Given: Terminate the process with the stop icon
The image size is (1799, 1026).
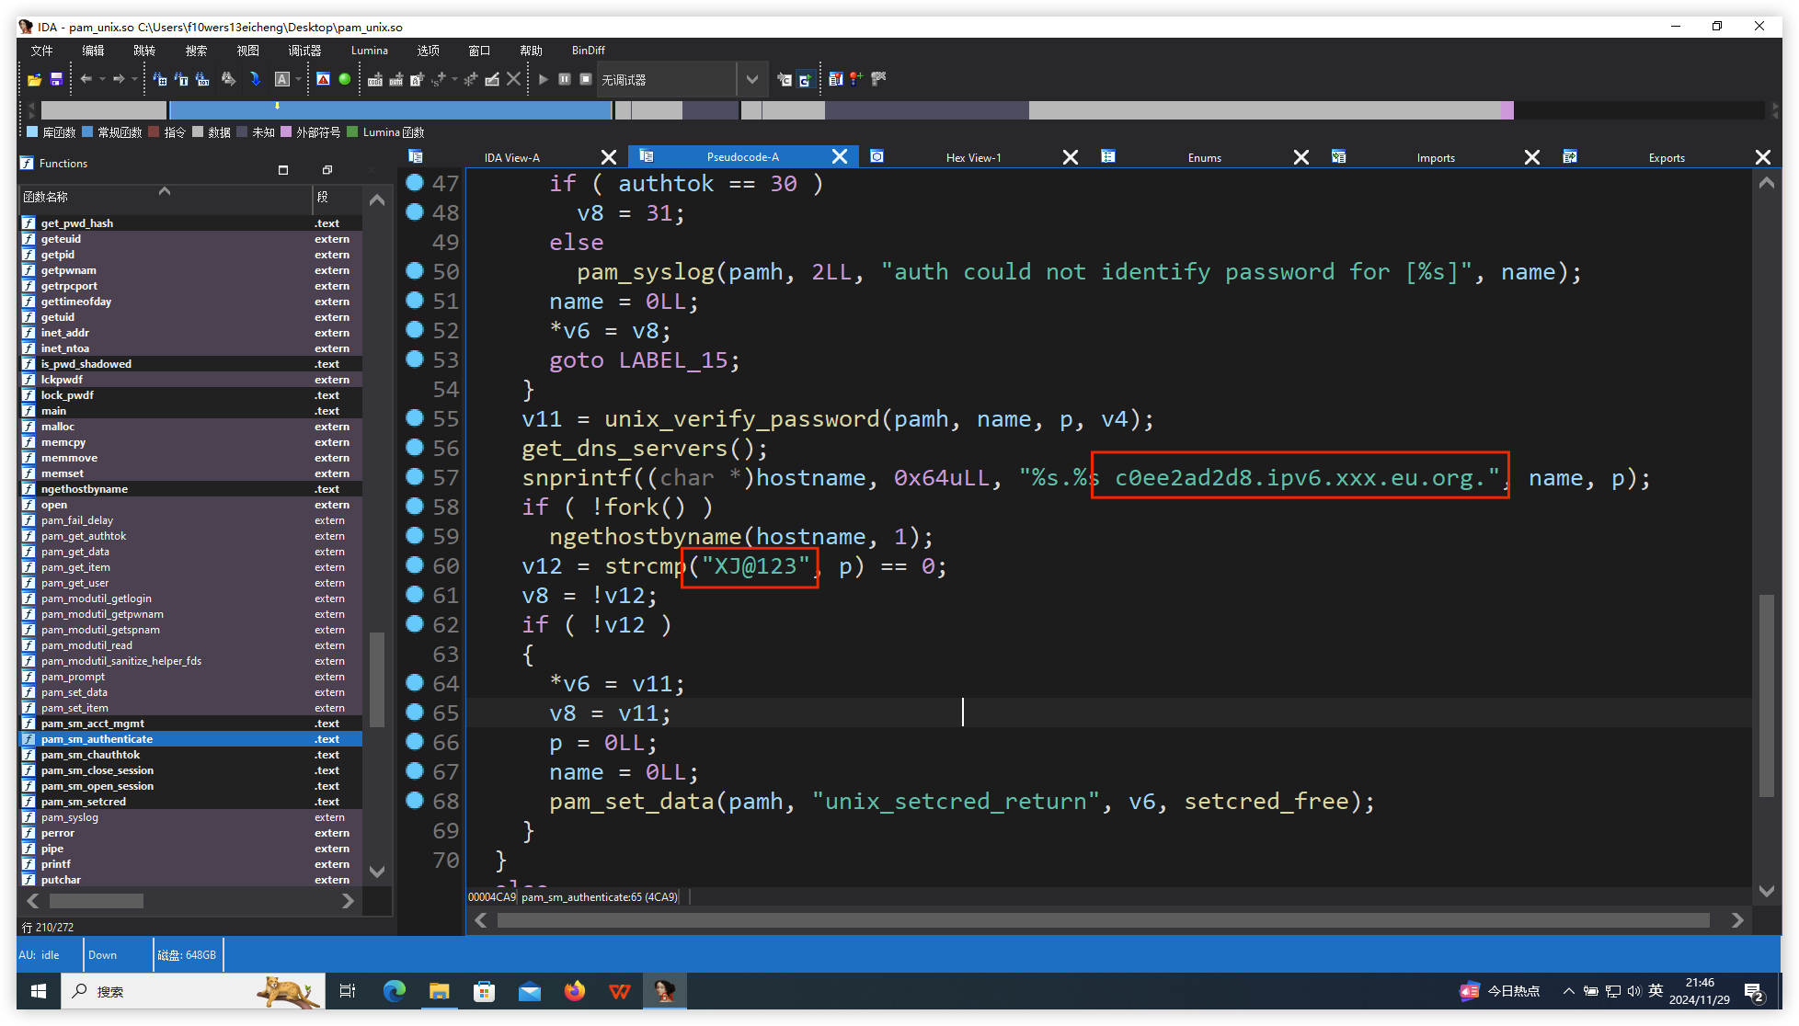Looking at the screenshot, I should [586, 79].
